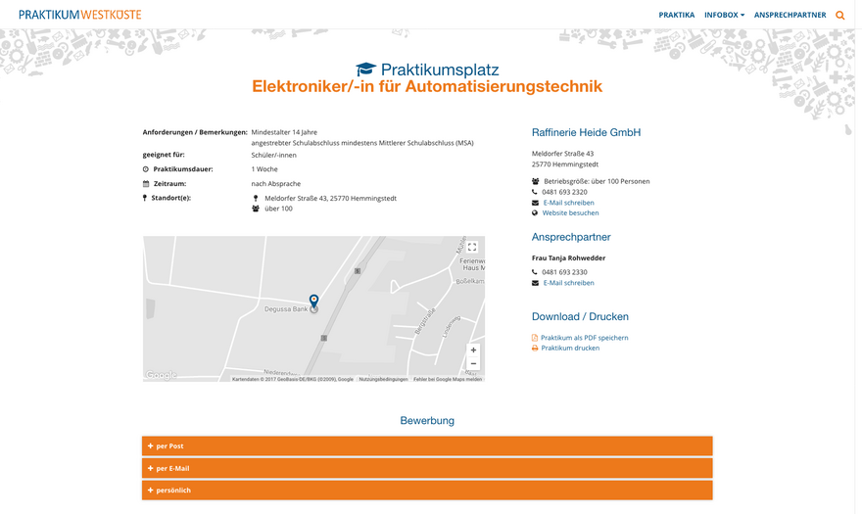Expand the 'per Post' application section
This screenshot has width=862, height=514.
pyautogui.click(x=427, y=446)
